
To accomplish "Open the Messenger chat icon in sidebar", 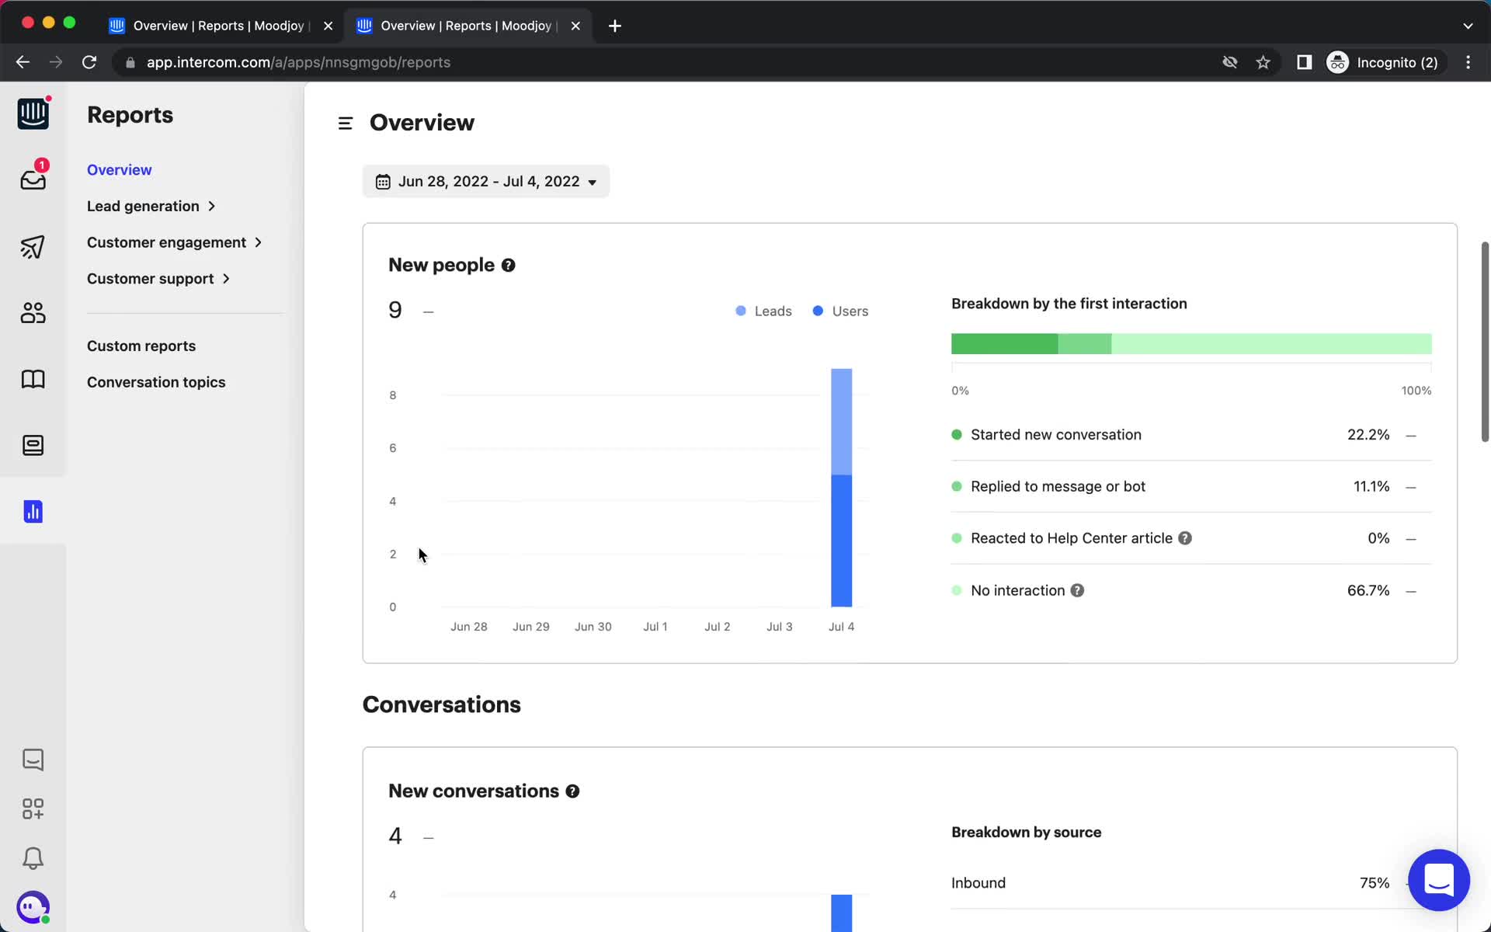I will tap(33, 760).
